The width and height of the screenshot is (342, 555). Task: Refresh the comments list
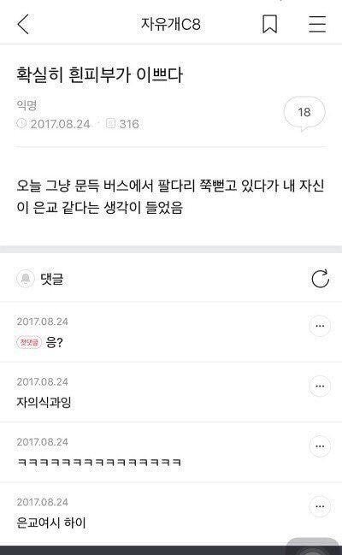pos(320,279)
